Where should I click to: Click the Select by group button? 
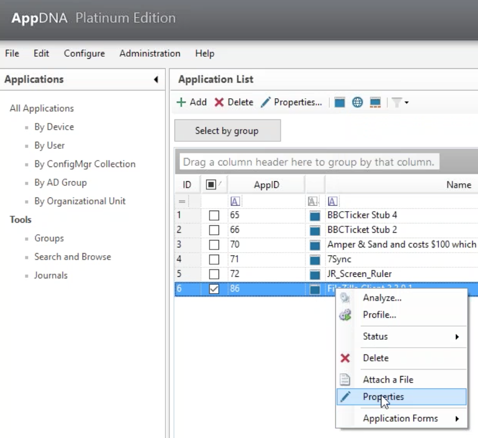coord(227,131)
